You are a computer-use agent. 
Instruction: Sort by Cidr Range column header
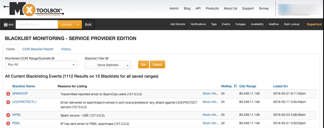coord(247,86)
